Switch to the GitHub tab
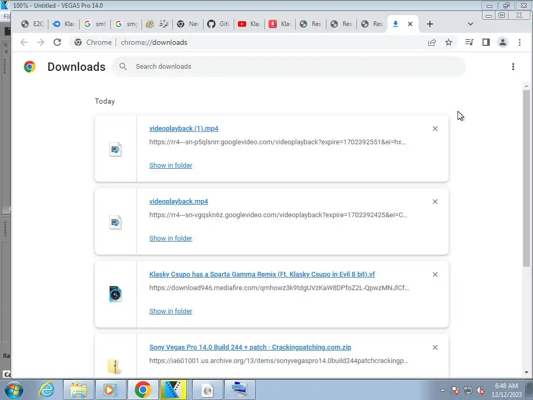 [218, 24]
